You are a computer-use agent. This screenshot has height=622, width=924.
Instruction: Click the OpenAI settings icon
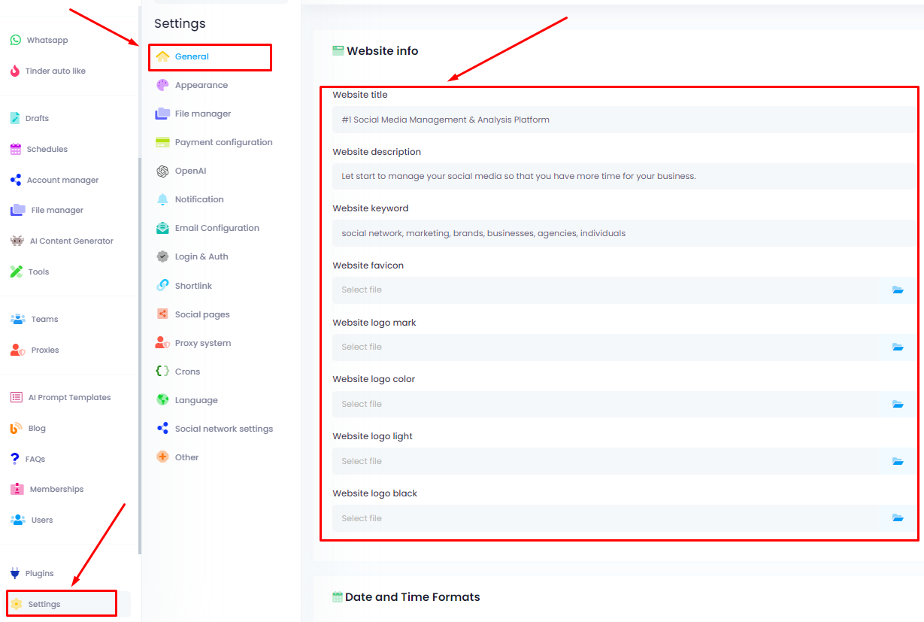click(162, 171)
